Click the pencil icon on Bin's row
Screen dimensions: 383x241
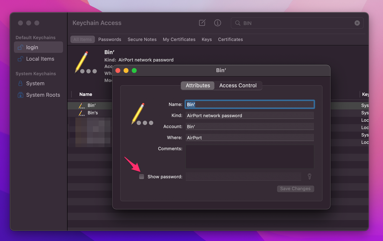(x=81, y=113)
